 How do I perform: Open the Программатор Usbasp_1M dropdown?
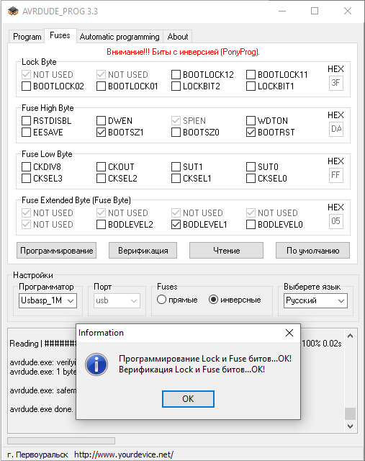coord(48,300)
